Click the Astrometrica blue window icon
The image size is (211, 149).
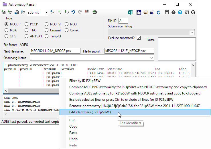139,13
